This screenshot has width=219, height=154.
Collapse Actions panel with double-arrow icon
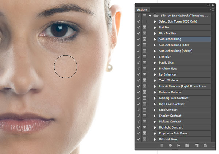208,5
